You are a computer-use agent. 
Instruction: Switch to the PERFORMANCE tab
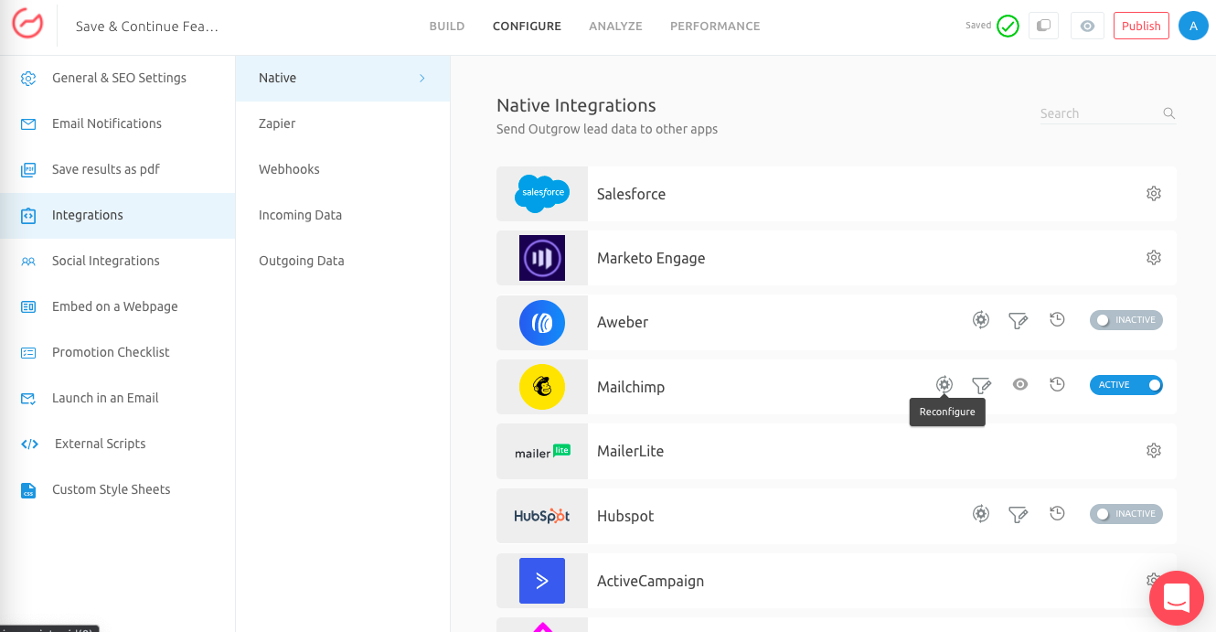tap(715, 26)
